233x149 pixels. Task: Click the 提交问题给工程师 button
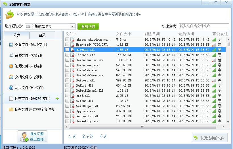(x=33, y=137)
